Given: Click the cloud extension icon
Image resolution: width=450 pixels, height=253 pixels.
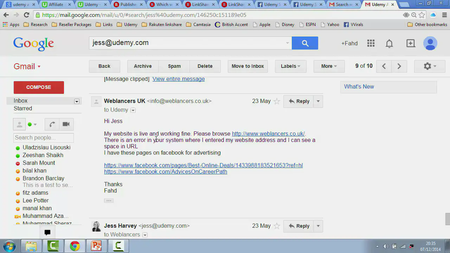Looking at the screenshot, I should click(x=433, y=15).
